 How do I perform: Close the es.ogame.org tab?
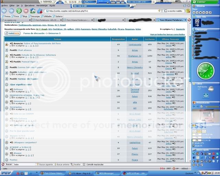tap(30, 20)
